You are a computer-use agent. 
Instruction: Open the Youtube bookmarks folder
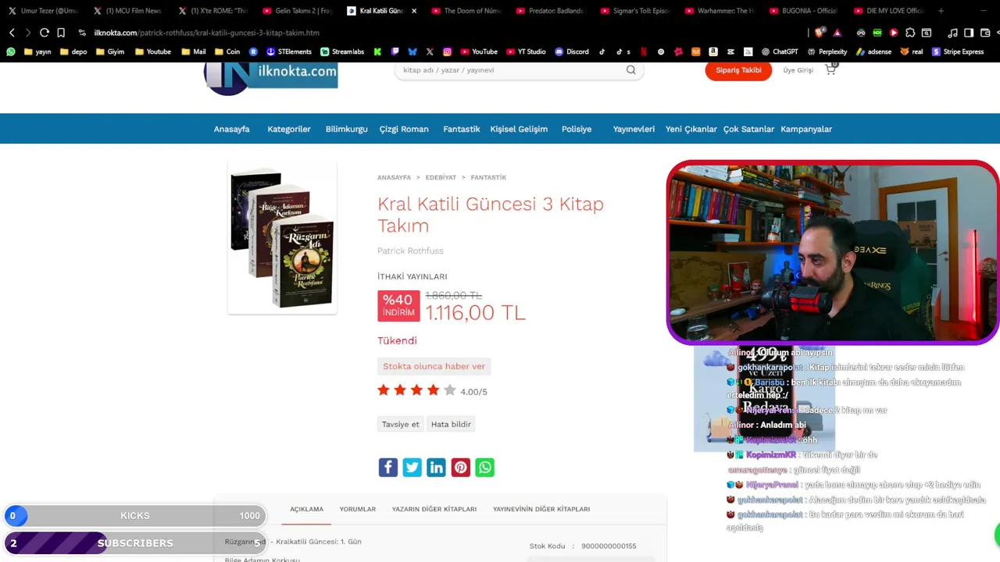click(x=153, y=52)
